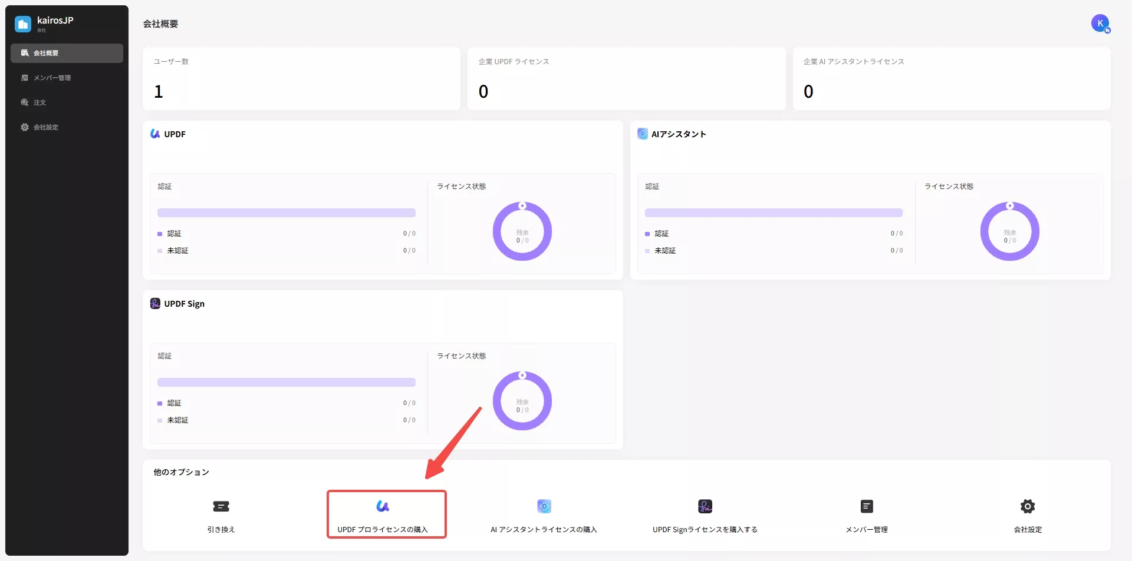1132x561 pixels.
Task: Click the UPDF Sign license purchase icon
Action: [705, 506]
